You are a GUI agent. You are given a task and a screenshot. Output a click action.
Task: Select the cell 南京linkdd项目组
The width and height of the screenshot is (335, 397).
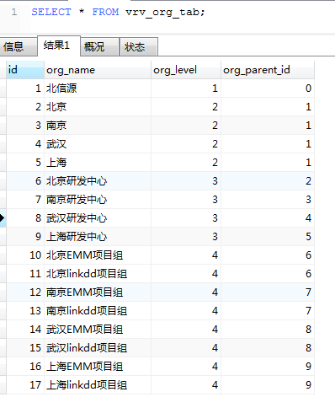tap(98, 311)
